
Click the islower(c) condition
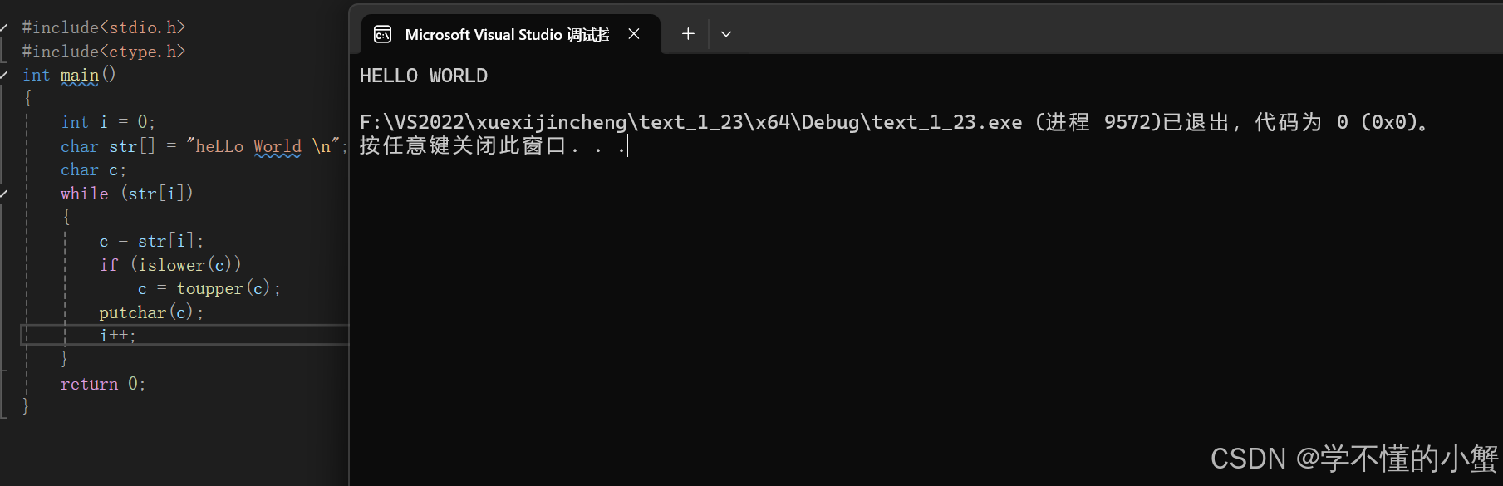[183, 265]
